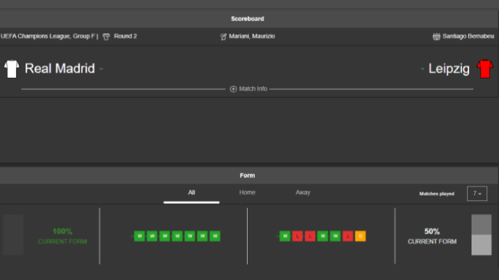Click the Santiago Bernabeu venue text

468,36
